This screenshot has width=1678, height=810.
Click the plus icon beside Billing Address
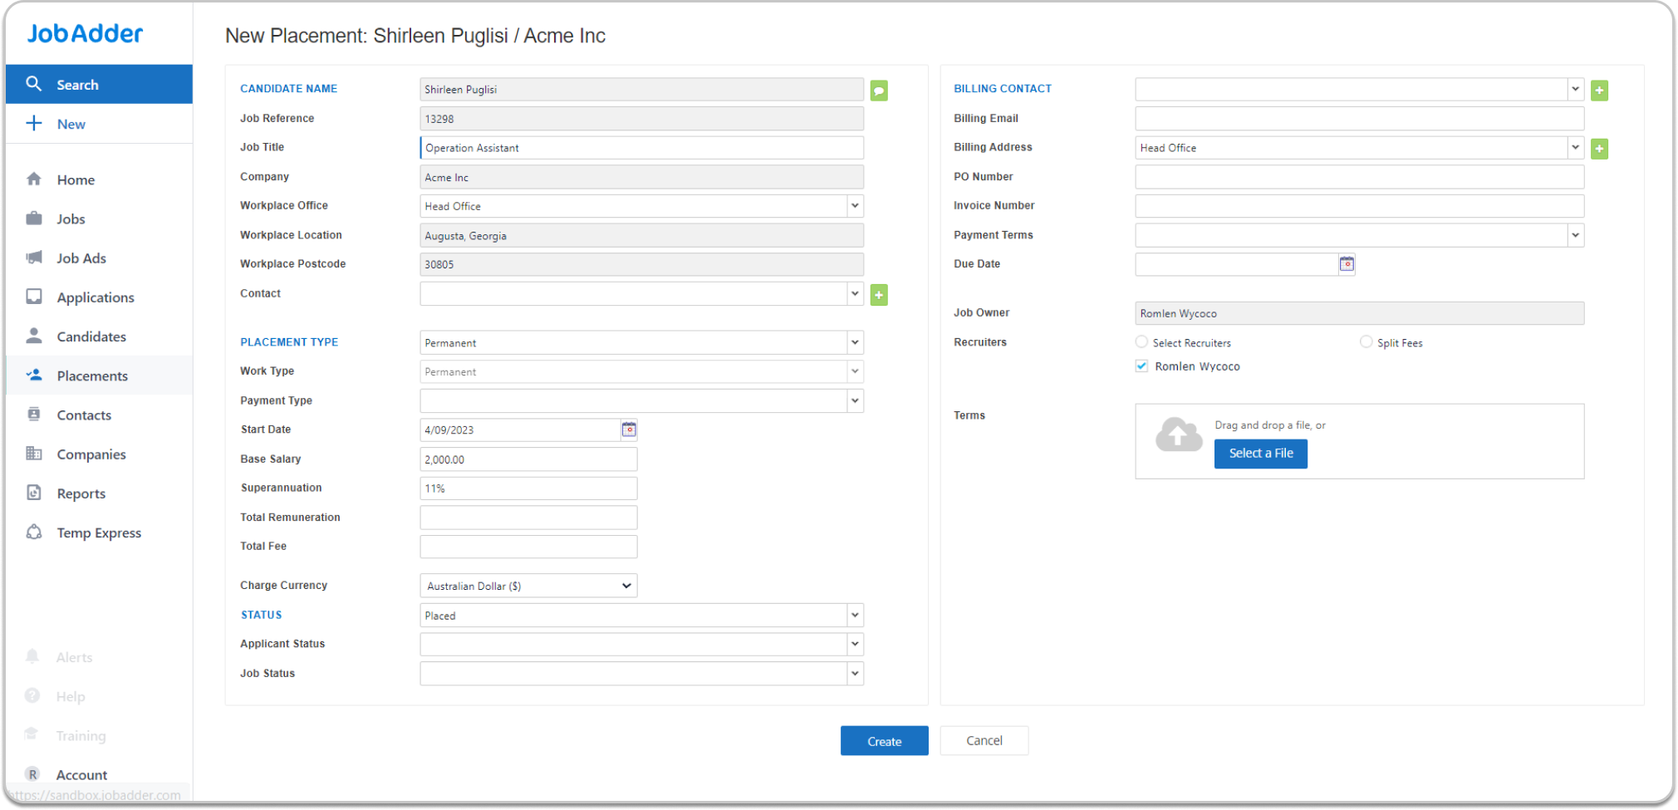pos(1599,149)
